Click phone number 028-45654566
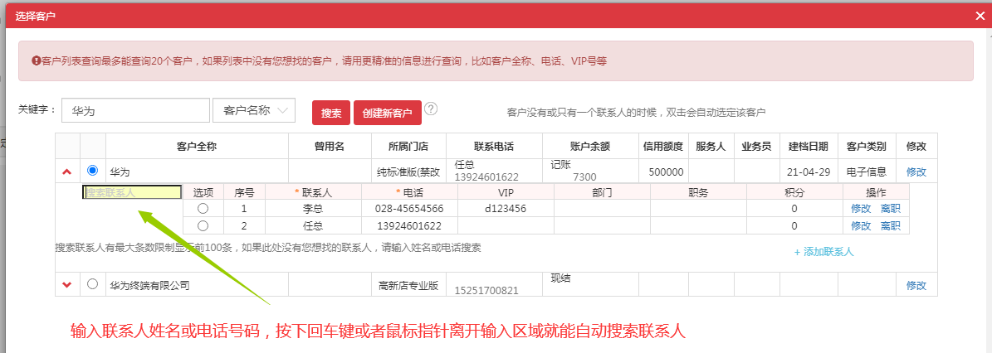This screenshot has width=992, height=353. [409, 208]
